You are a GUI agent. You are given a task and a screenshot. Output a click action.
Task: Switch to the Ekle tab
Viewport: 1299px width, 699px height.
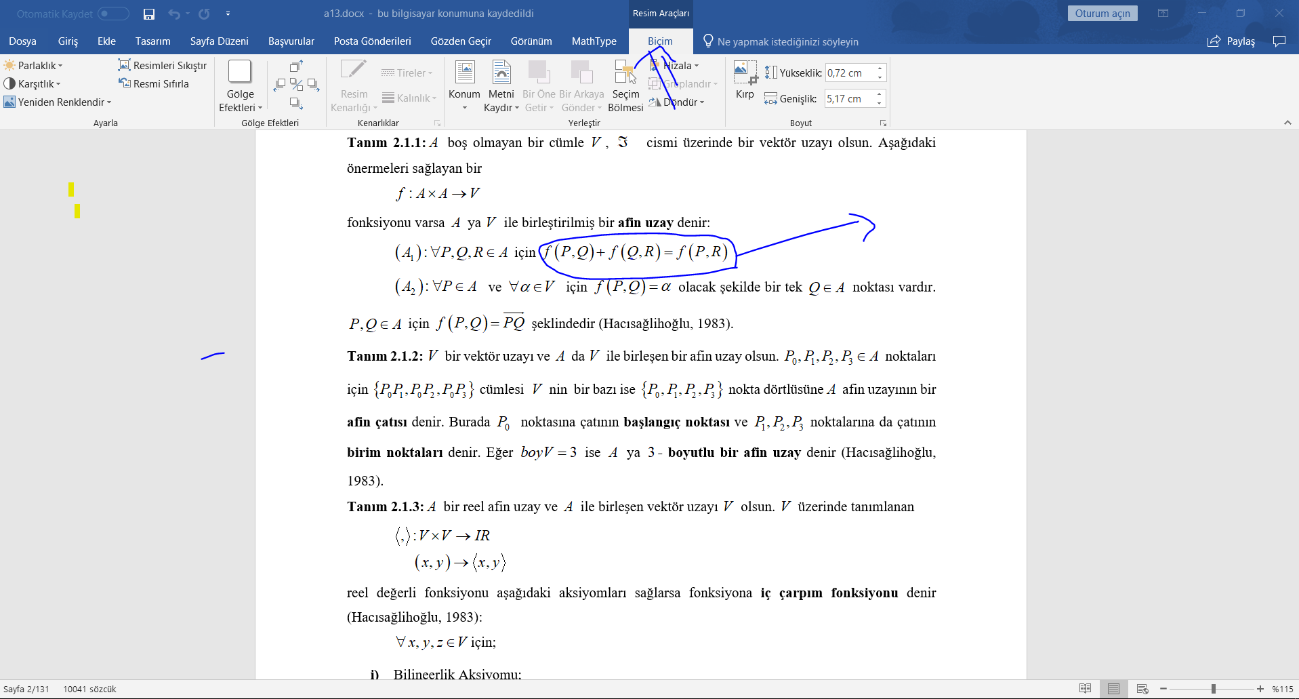coord(106,41)
